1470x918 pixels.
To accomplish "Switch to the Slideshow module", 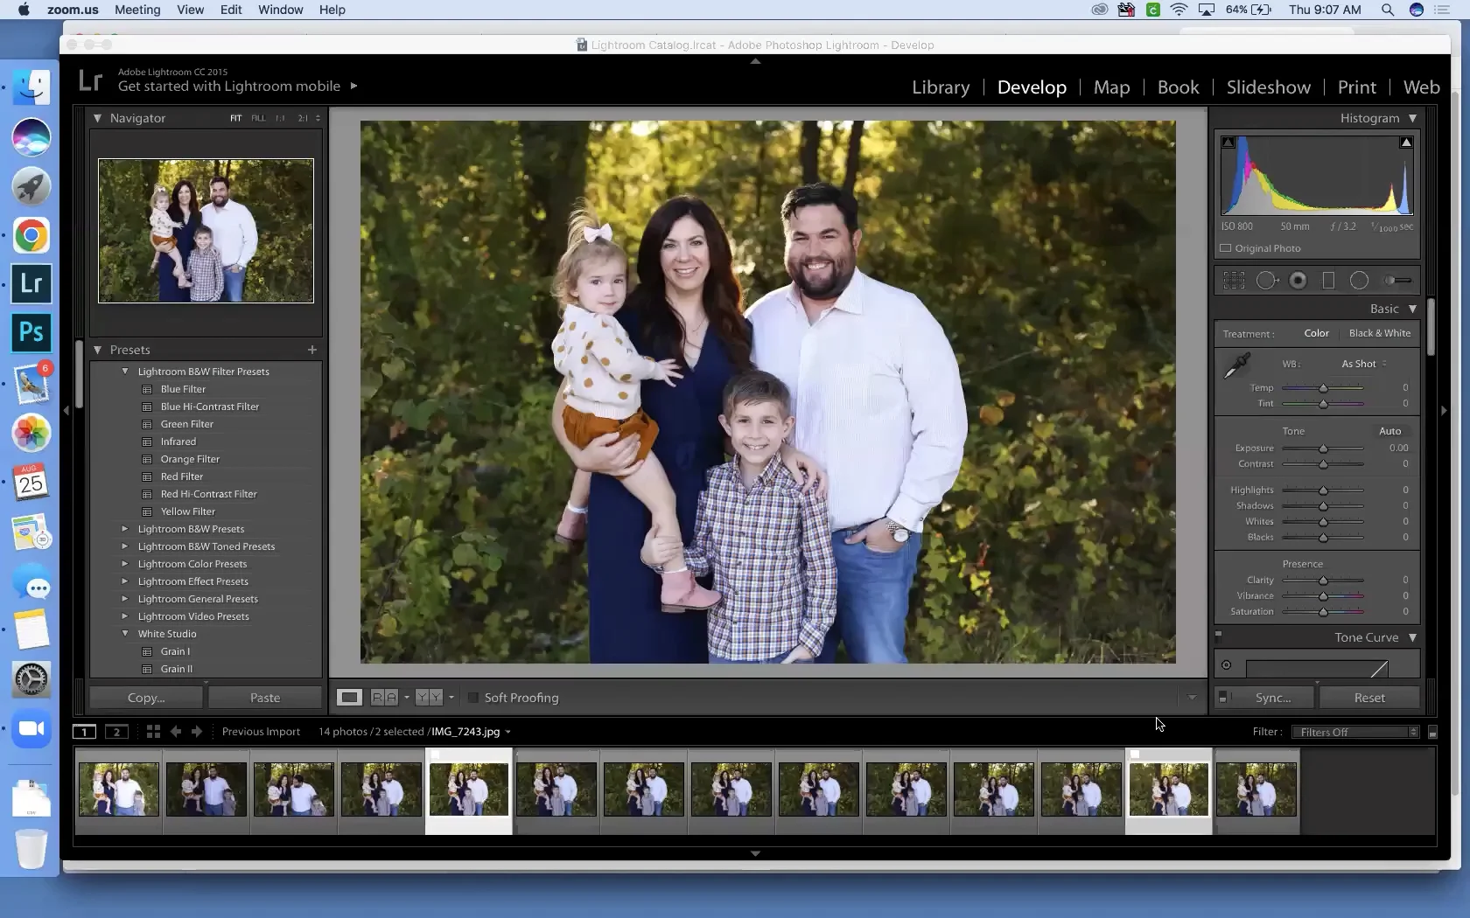I will click(1268, 87).
